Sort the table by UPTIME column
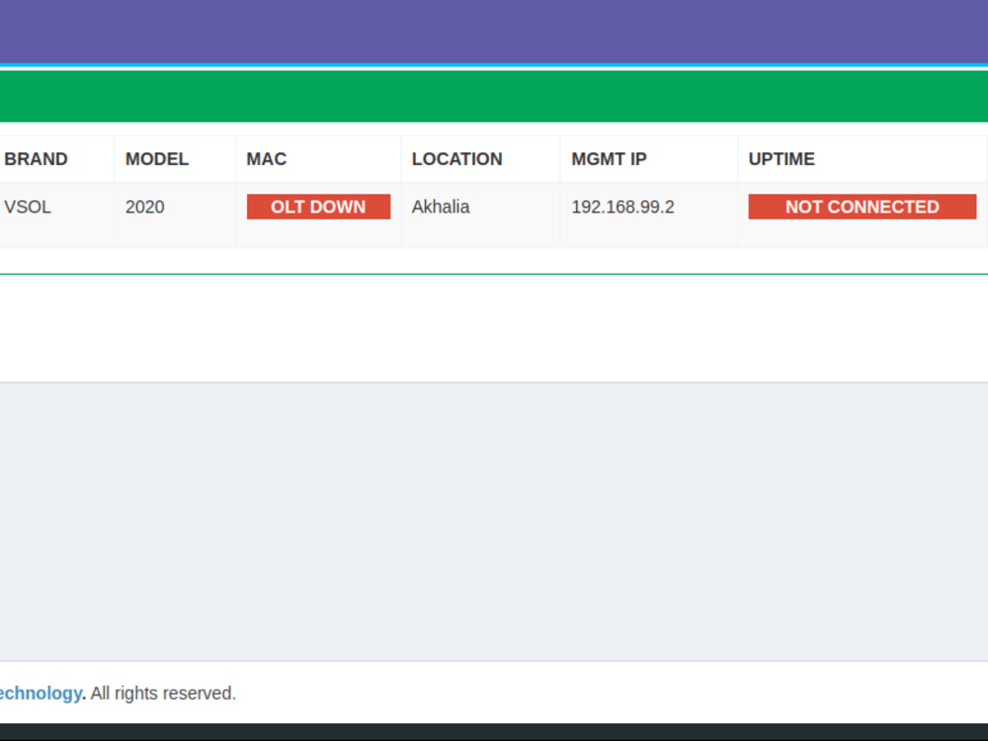This screenshot has height=741, width=988. [781, 158]
